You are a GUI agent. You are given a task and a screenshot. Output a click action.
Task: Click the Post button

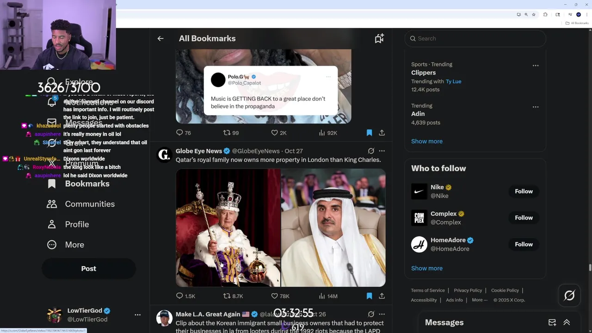point(89,268)
